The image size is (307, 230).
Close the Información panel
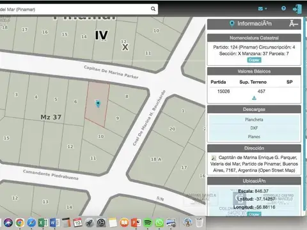point(294,23)
